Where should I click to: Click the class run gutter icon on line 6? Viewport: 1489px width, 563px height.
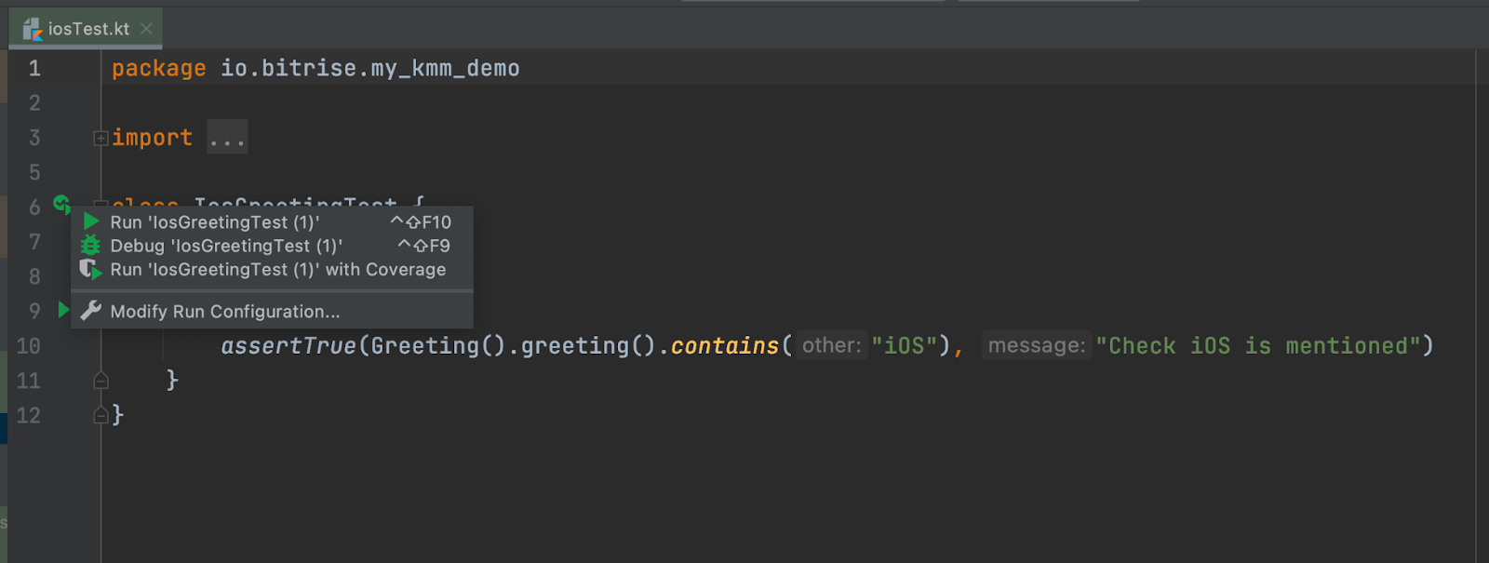click(x=61, y=204)
